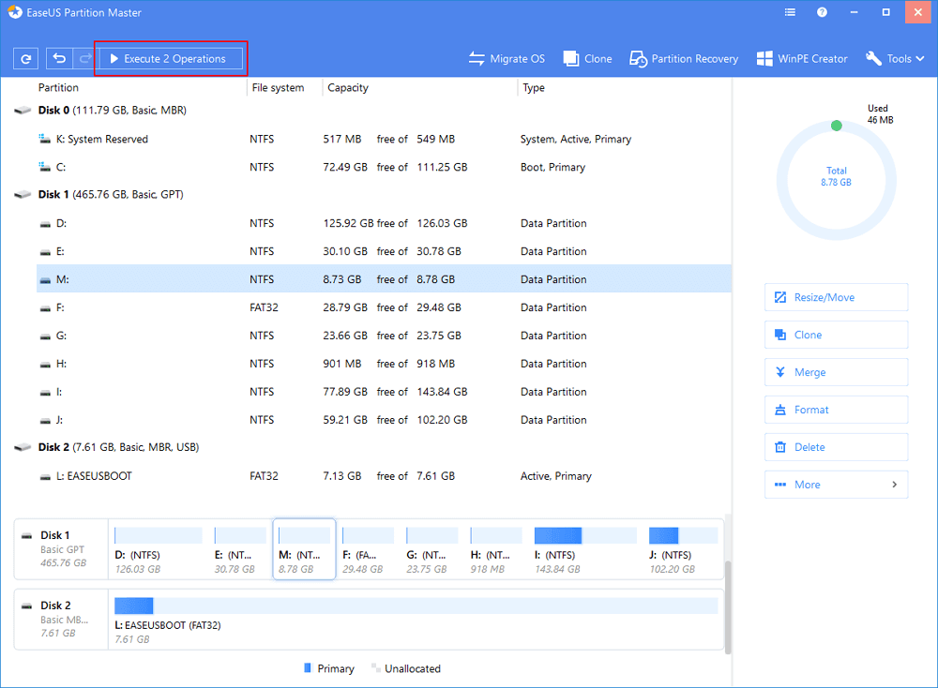Select the E: partition row
Viewport: 938px width, 688px height.
point(384,251)
